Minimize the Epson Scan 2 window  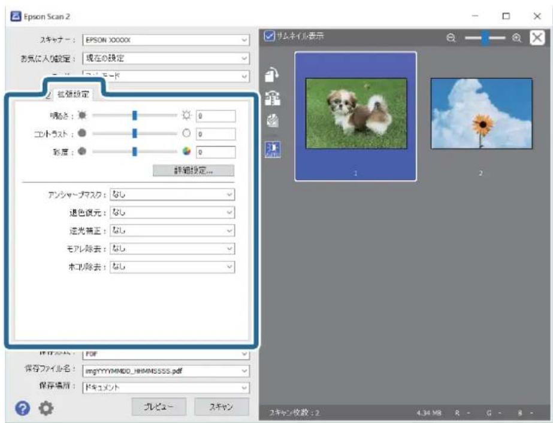pos(475,16)
